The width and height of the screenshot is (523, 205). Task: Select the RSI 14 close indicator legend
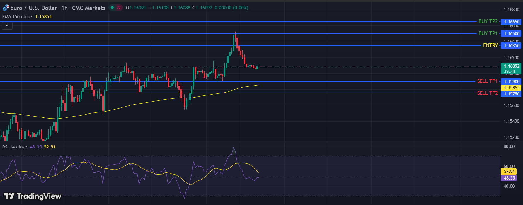15,147
